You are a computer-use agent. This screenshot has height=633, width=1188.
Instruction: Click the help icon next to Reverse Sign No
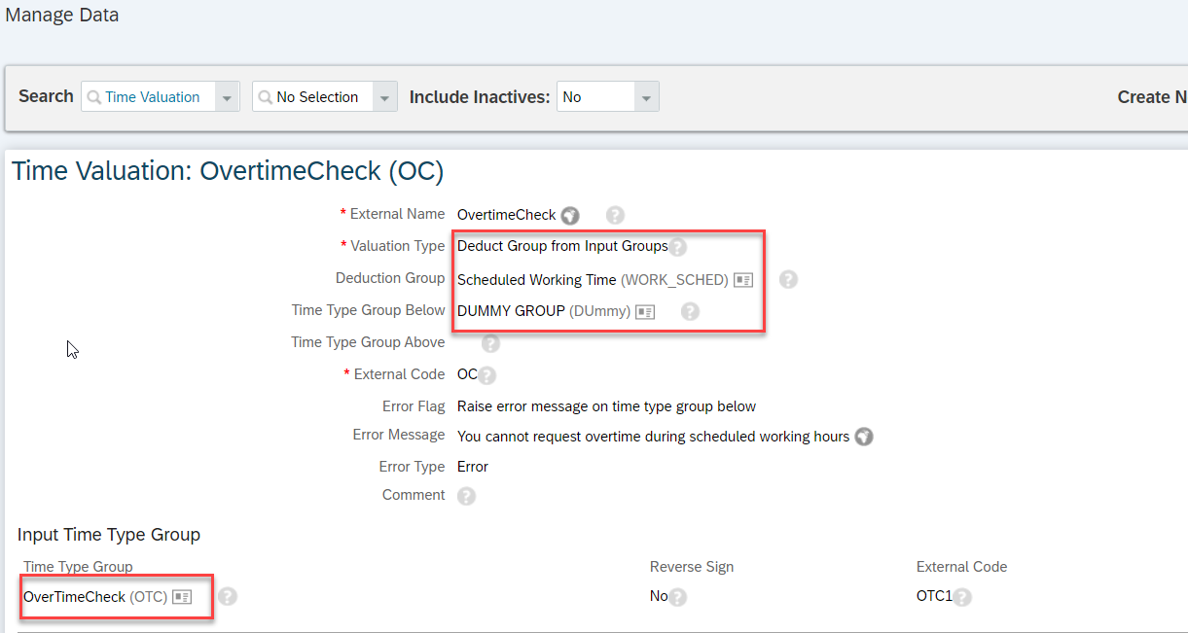677,597
